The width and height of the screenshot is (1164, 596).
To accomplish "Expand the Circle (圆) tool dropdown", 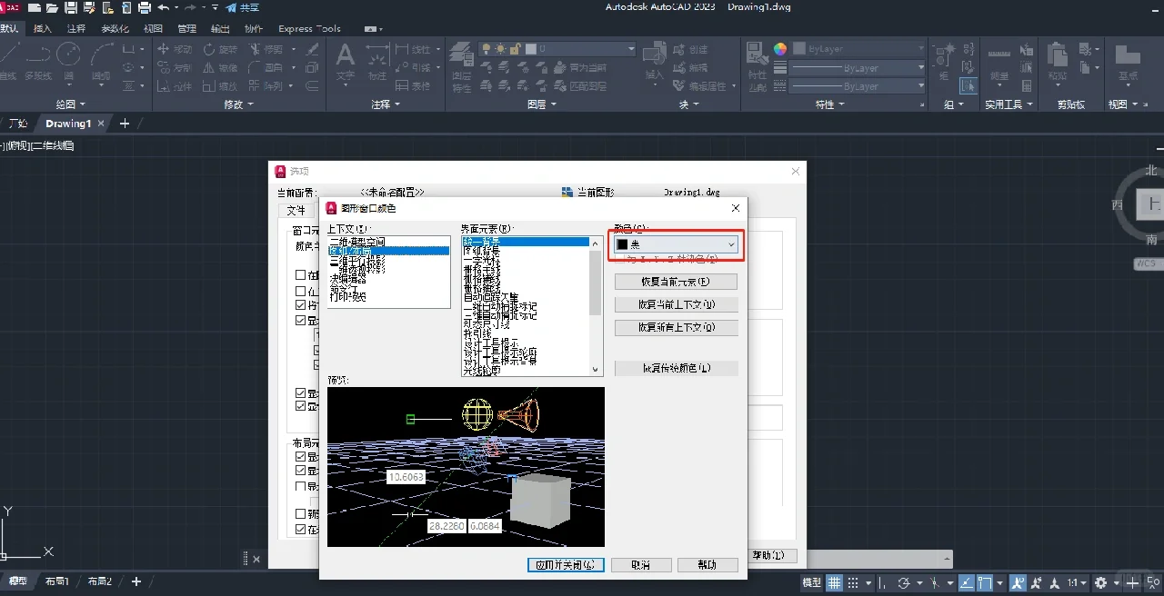I will click(x=69, y=84).
